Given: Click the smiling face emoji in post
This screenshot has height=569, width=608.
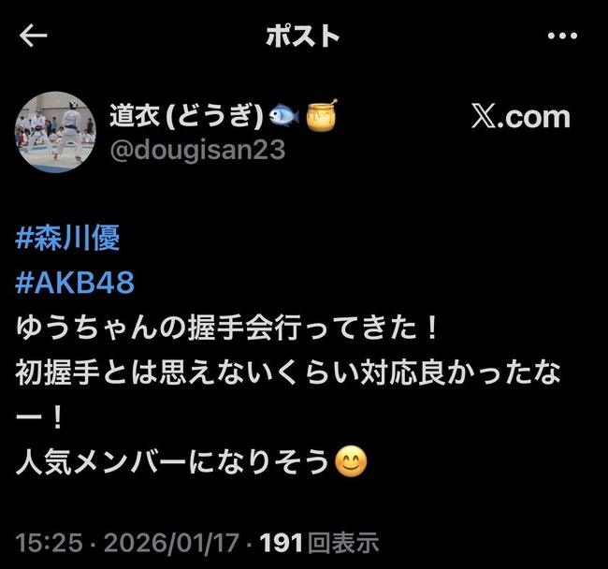Looking at the screenshot, I should pyautogui.click(x=351, y=462).
